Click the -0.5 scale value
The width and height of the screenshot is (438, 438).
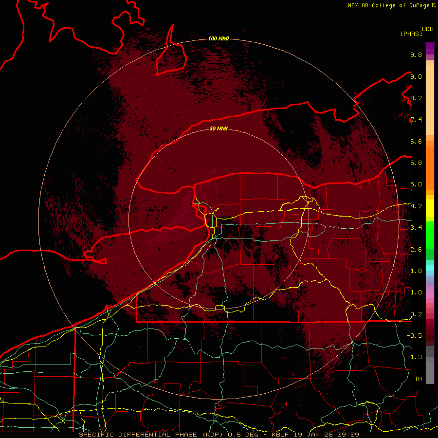(414, 336)
